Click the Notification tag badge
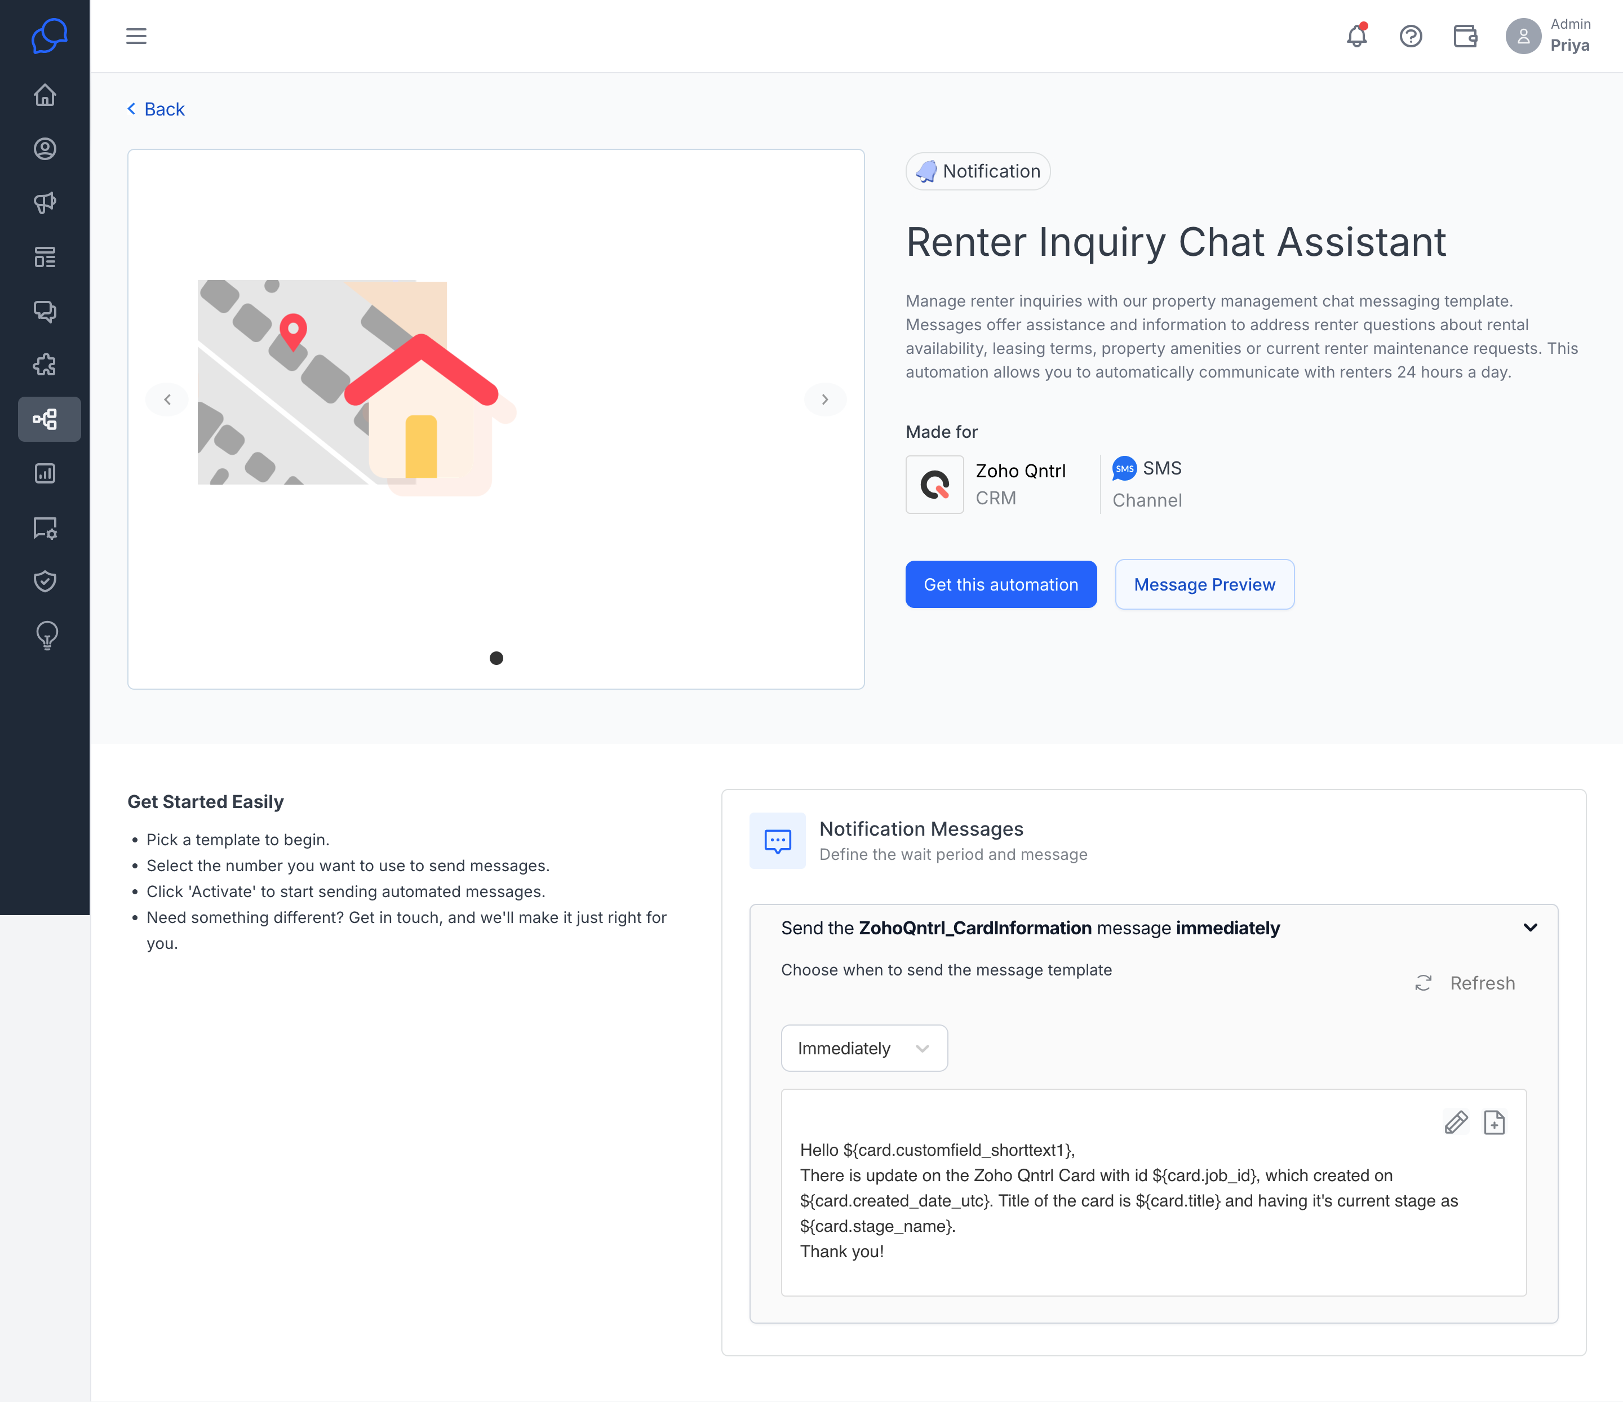The image size is (1623, 1402). coord(978,171)
